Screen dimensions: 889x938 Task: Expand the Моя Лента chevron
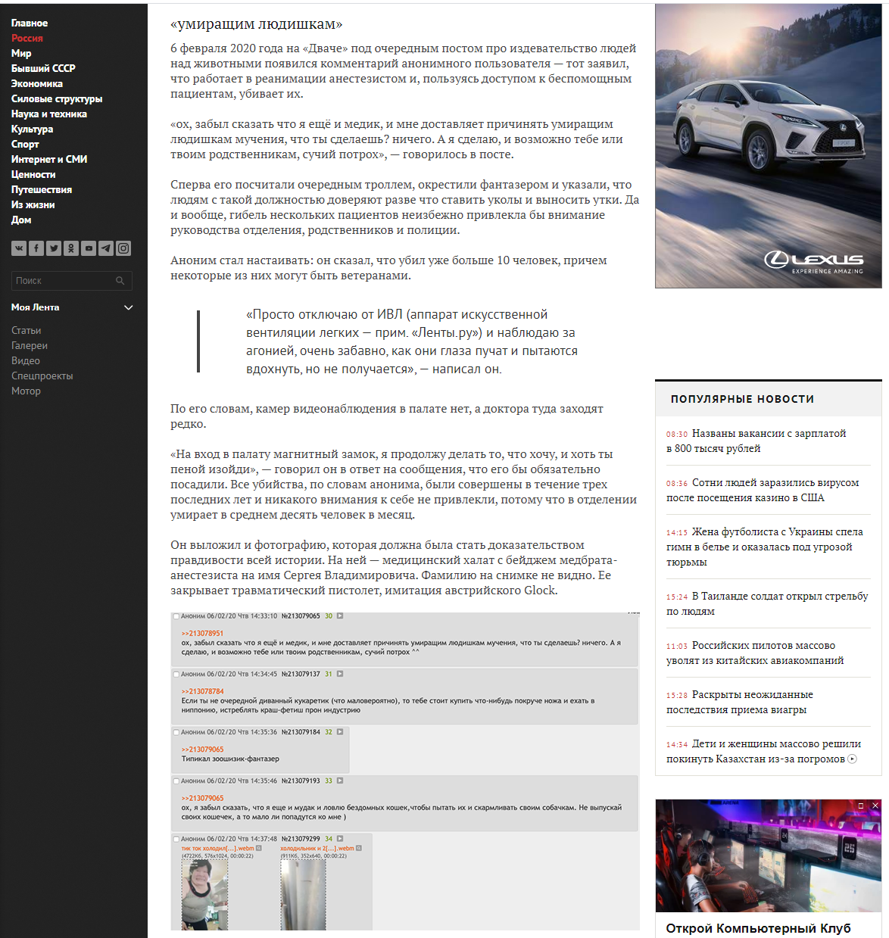click(x=128, y=307)
